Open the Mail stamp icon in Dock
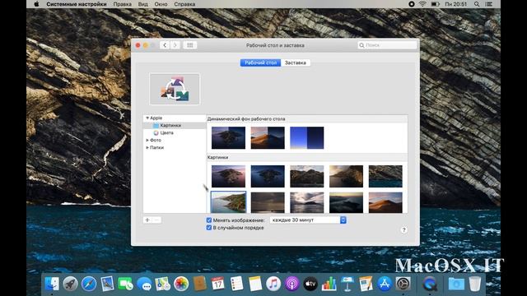This screenshot has width=527, height=296. tap(107, 284)
